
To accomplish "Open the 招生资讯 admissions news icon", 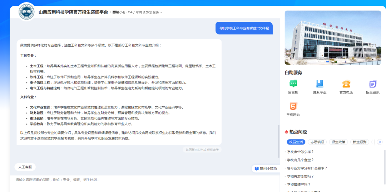I will (x=372, y=84).
